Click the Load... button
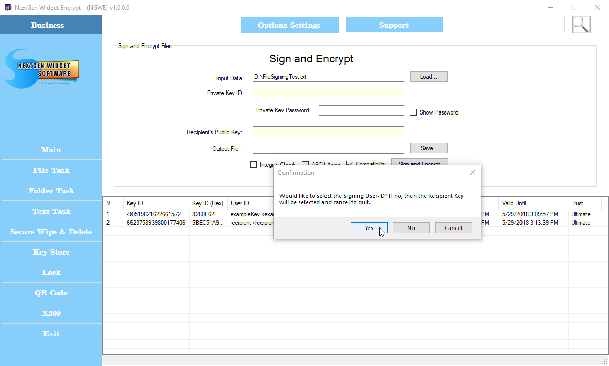The height and width of the screenshot is (366, 609). [x=429, y=77]
